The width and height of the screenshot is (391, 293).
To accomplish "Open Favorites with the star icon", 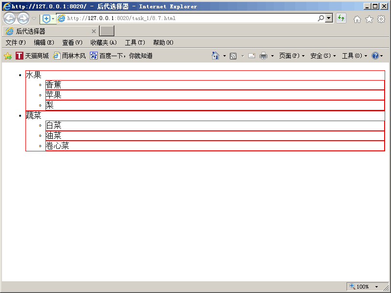I will coord(369,19).
